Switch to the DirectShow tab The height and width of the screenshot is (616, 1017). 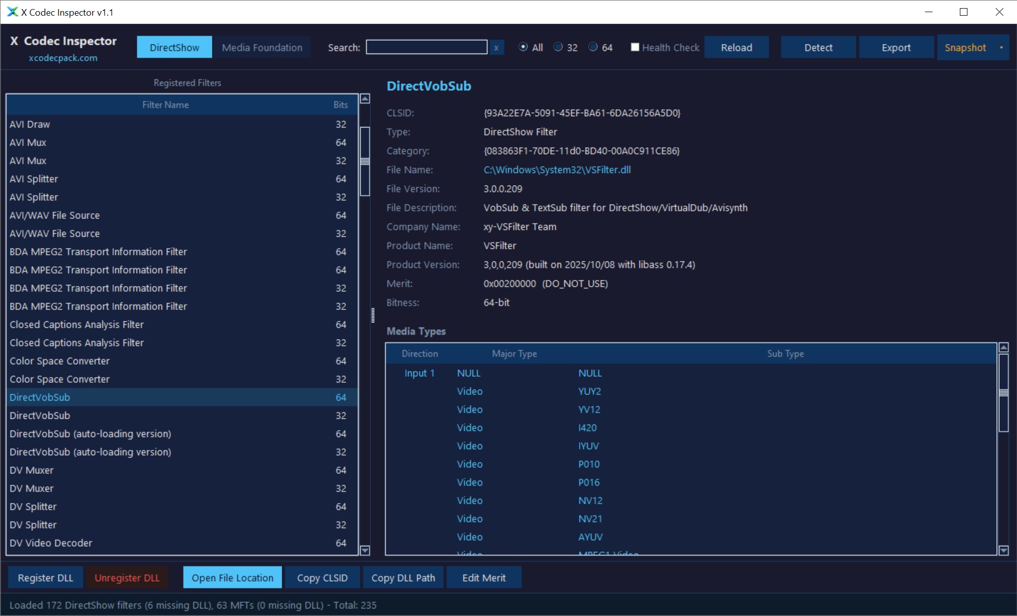174,47
